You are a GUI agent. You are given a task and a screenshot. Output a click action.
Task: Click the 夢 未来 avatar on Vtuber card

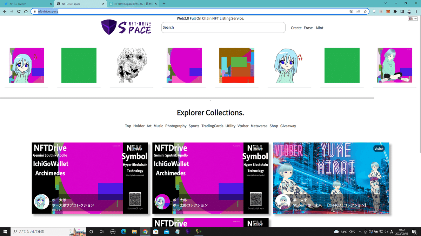[x=283, y=202]
